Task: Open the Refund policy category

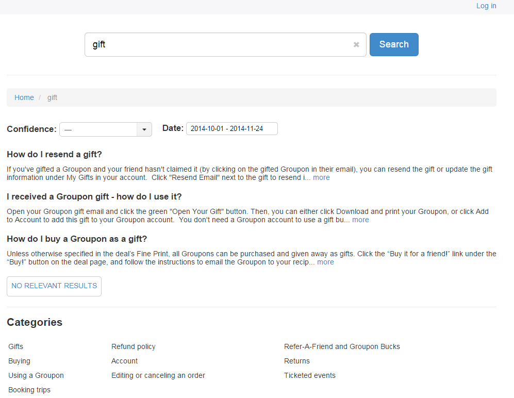Action: tap(133, 346)
